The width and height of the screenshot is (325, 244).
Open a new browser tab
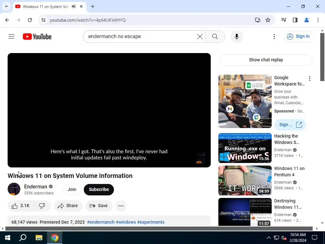[x=93, y=6]
